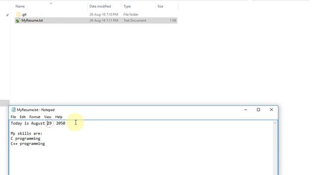Minimize the Notepad window
The image size is (312, 175).
click(x=246, y=110)
